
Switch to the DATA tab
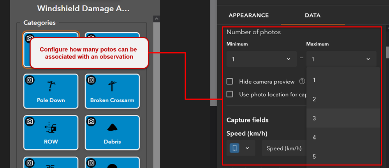[313, 16]
